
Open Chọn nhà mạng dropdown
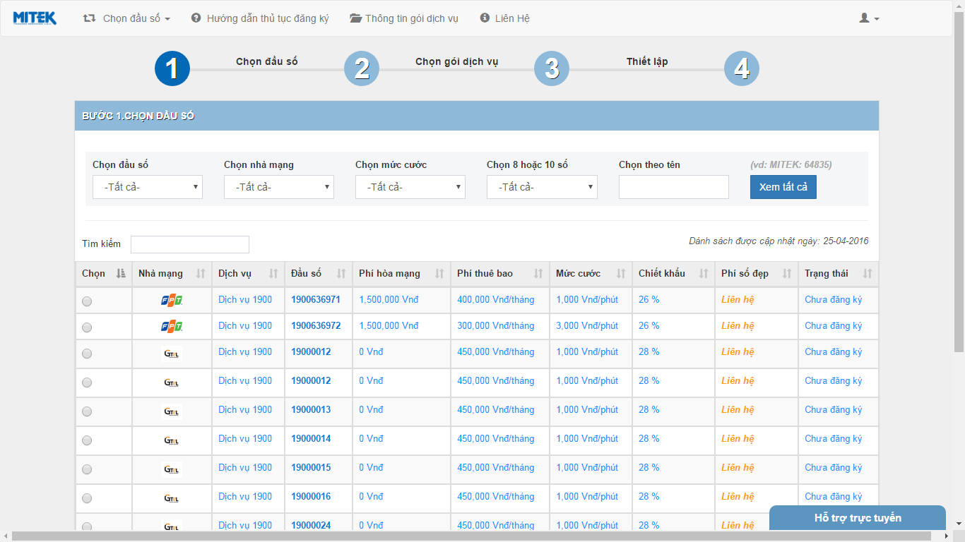279,187
